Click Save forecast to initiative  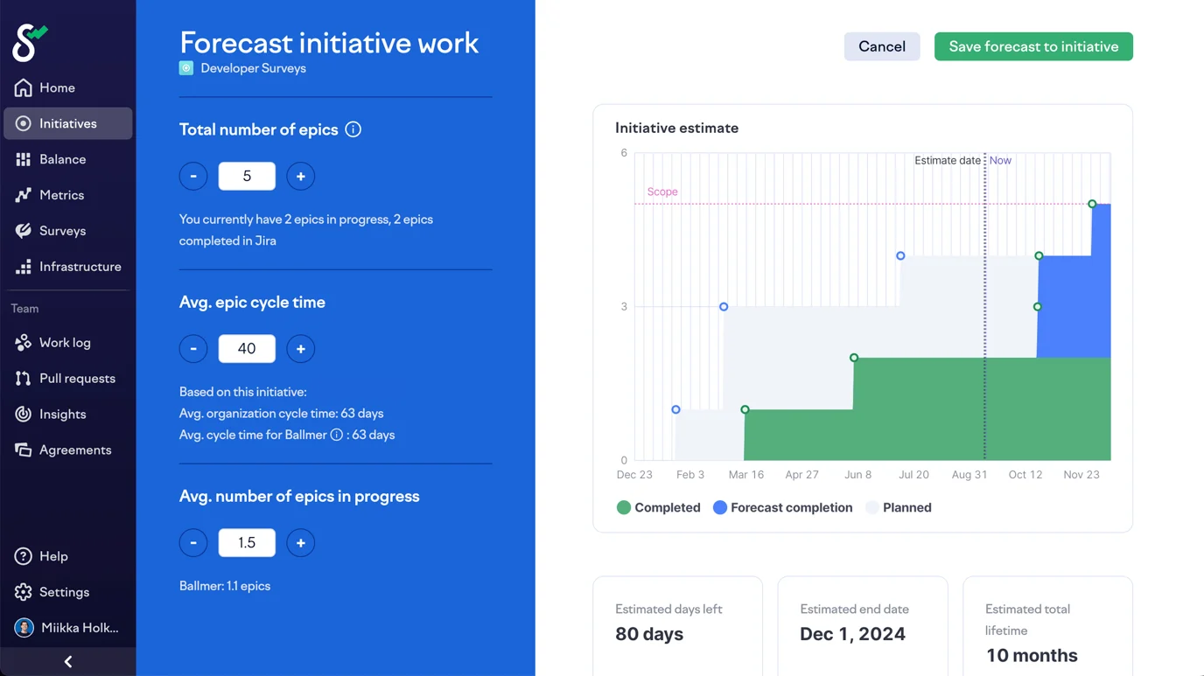pyautogui.click(x=1033, y=46)
